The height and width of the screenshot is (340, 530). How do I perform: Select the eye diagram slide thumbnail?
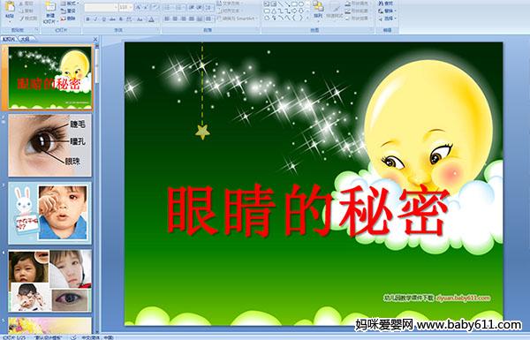pyautogui.click(x=50, y=145)
